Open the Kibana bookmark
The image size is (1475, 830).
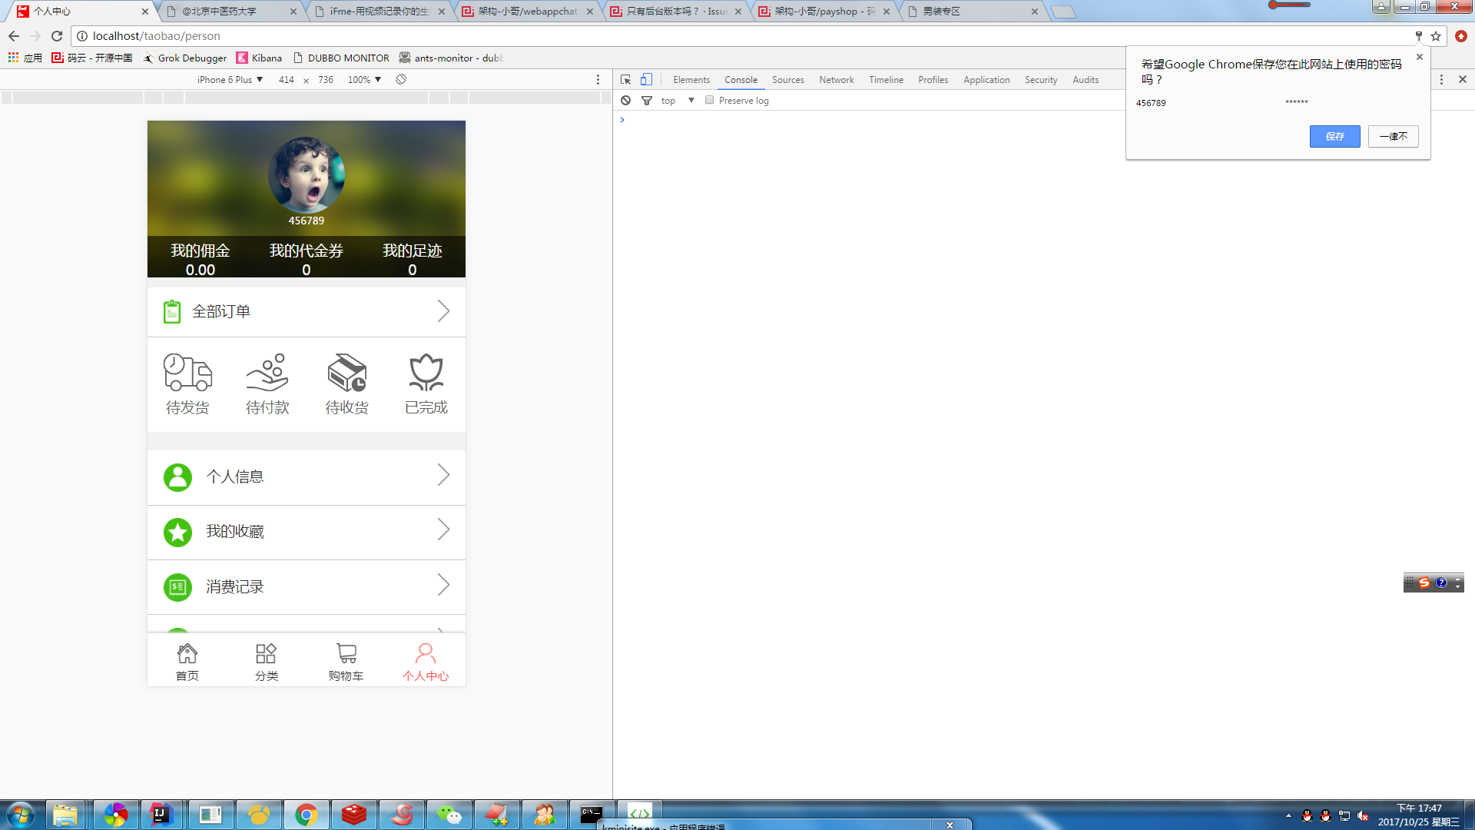259,58
